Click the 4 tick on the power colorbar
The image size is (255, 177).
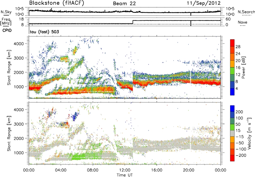(x=237, y=89)
